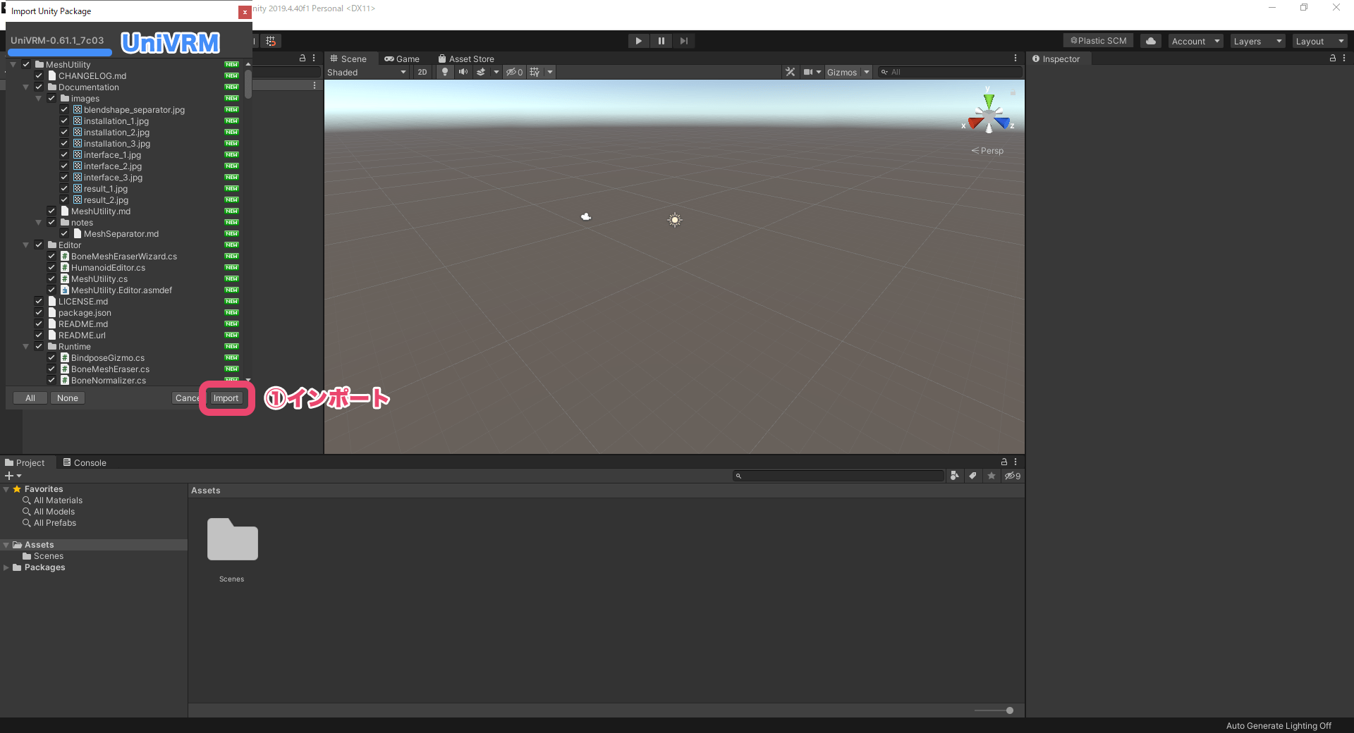Switch to the Game tab

coord(403,58)
